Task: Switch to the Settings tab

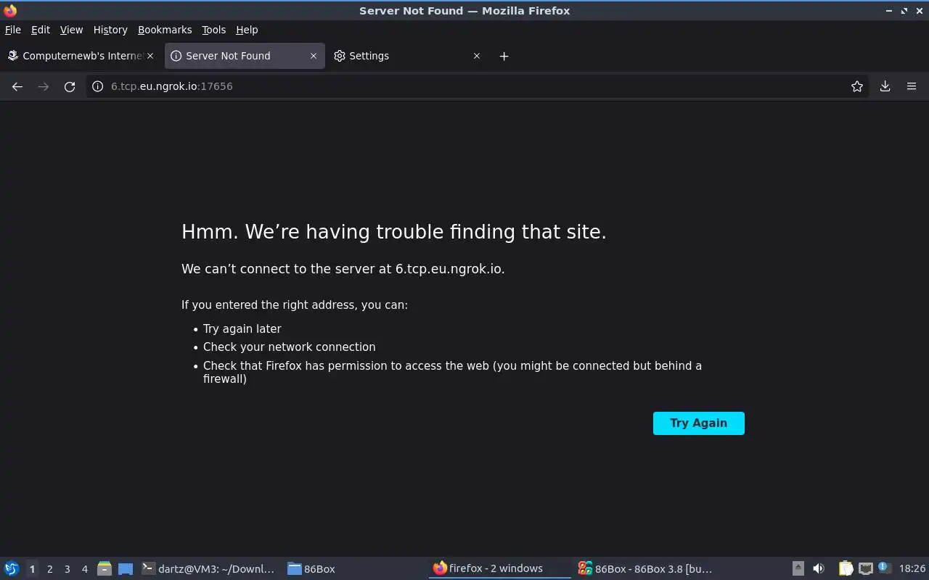Action: click(407, 56)
